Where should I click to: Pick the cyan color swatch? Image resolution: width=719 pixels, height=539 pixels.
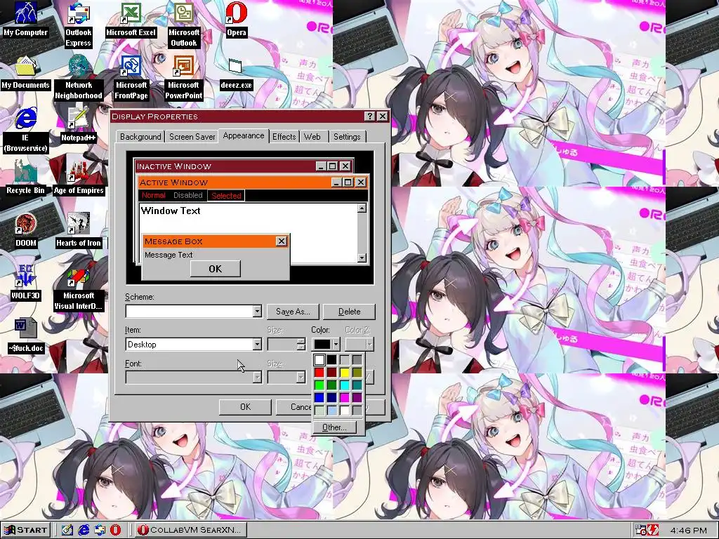pos(344,385)
